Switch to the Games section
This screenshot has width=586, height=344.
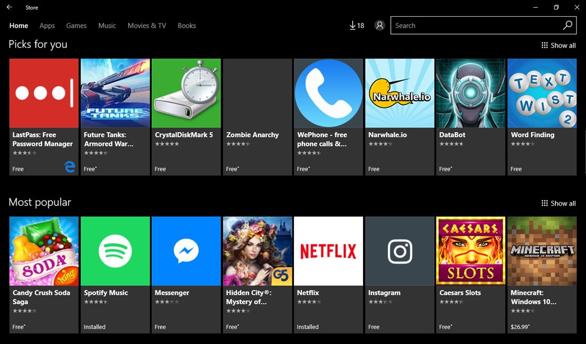pos(76,25)
